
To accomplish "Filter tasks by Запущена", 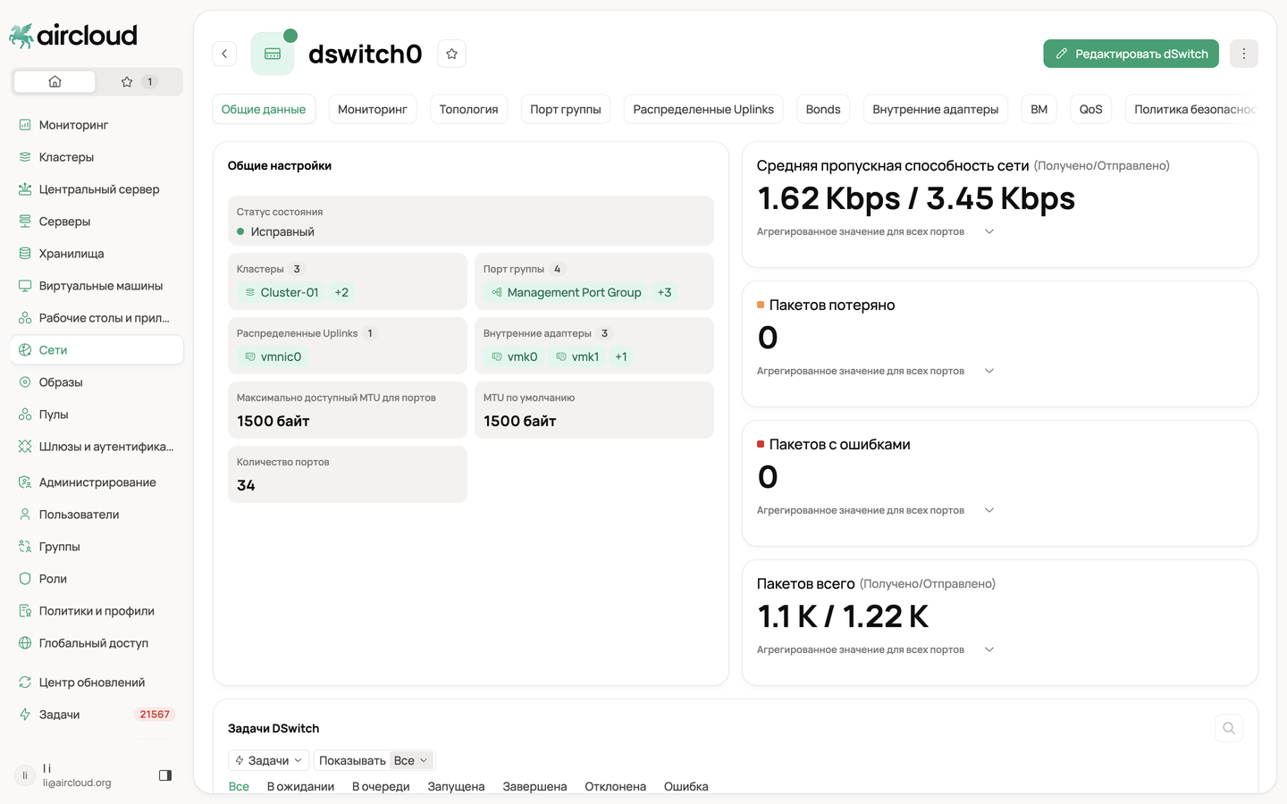I will 456,786.
